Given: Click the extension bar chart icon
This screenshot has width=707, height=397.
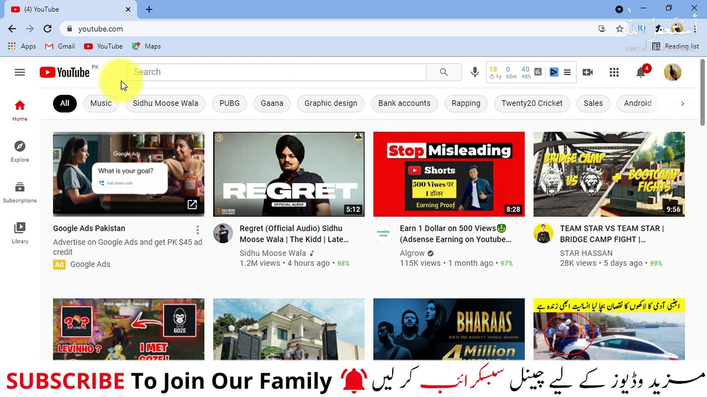Looking at the screenshot, I should pyautogui.click(x=538, y=72).
